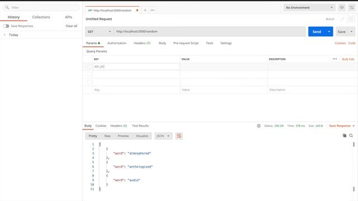Select the response Body tab

(x=88, y=126)
